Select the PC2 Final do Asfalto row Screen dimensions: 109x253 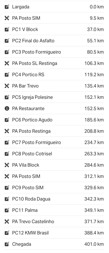point(54,41)
